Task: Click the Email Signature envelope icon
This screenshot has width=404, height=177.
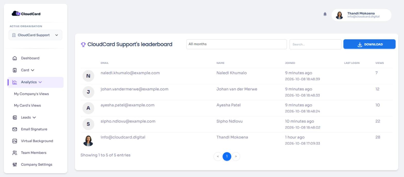Action: click(15, 129)
